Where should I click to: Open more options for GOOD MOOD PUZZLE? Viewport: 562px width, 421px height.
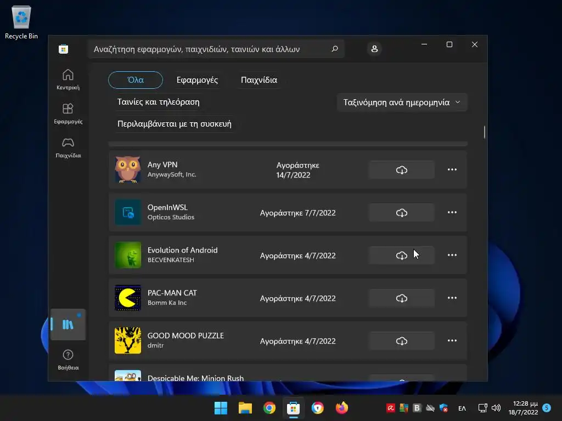[x=452, y=340]
